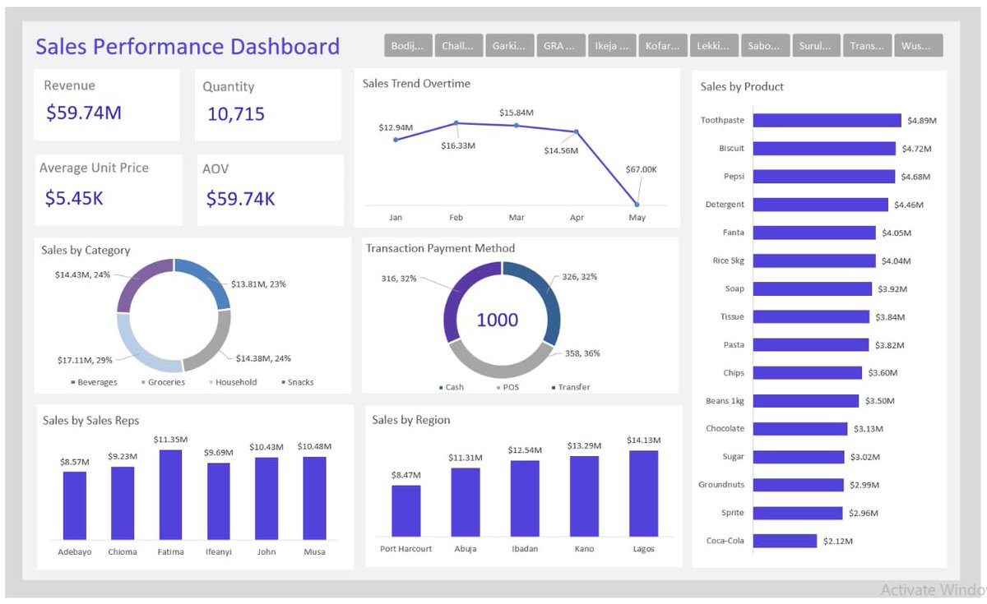Screen dimensions: 987x604
Task: Select the Port Harcourt region bar
Action: click(405, 511)
